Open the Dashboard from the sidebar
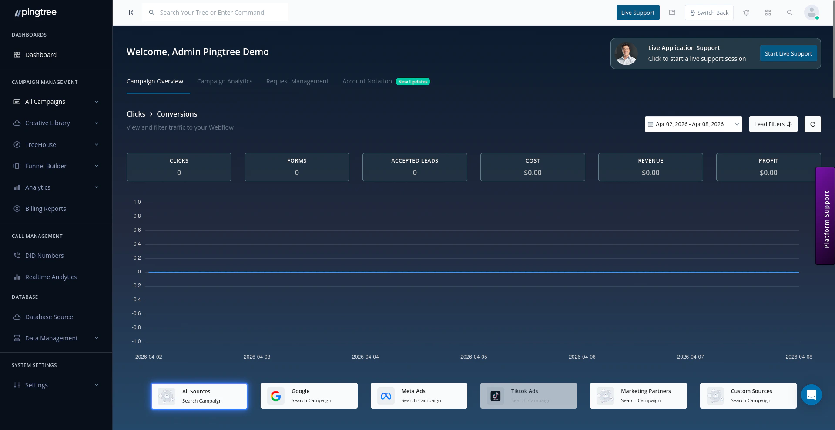Image resolution: width=835 pixels, height=430 pixels. (41, 54)
